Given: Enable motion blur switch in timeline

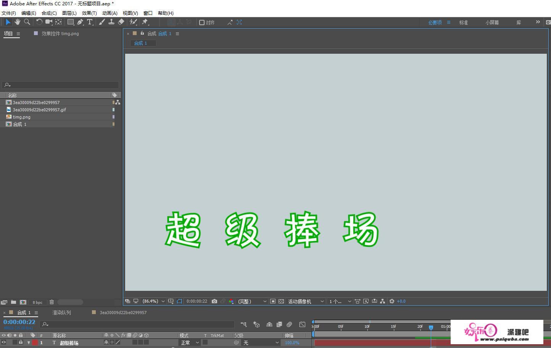Looking at the screenshot, I should 289,324.
